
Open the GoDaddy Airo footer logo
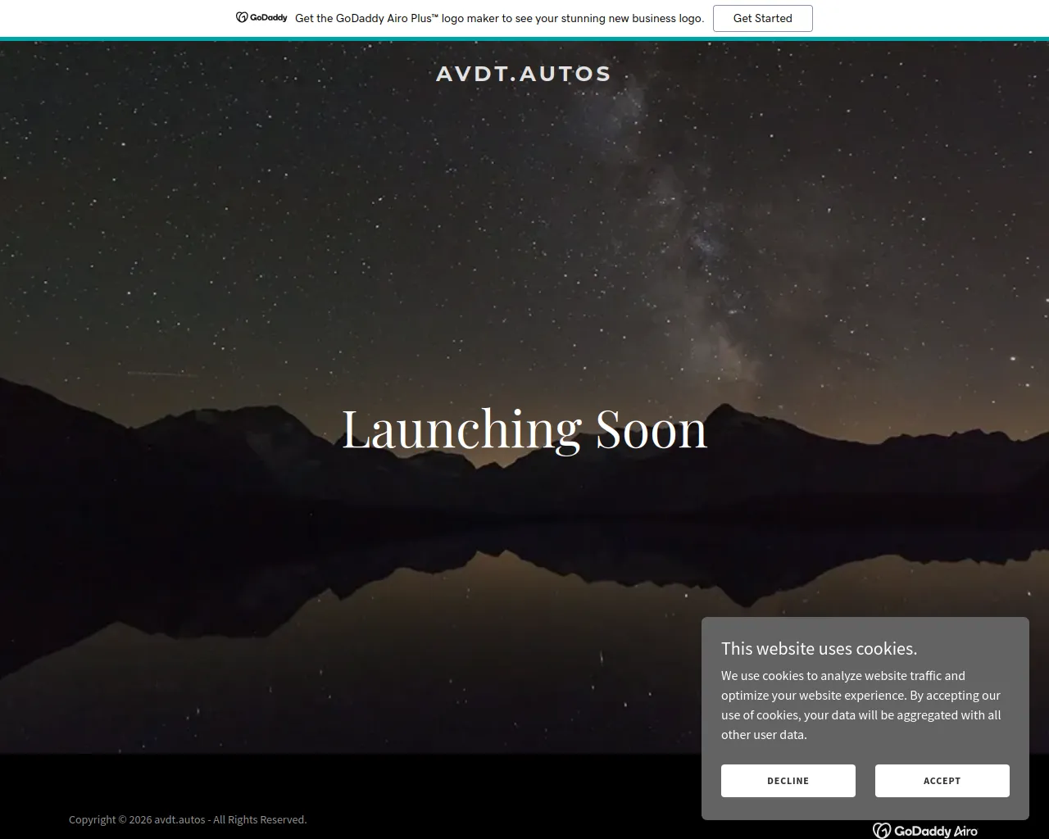point(925,831)
